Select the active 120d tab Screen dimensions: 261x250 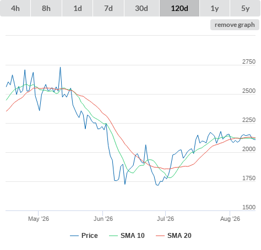coord(180,8)
